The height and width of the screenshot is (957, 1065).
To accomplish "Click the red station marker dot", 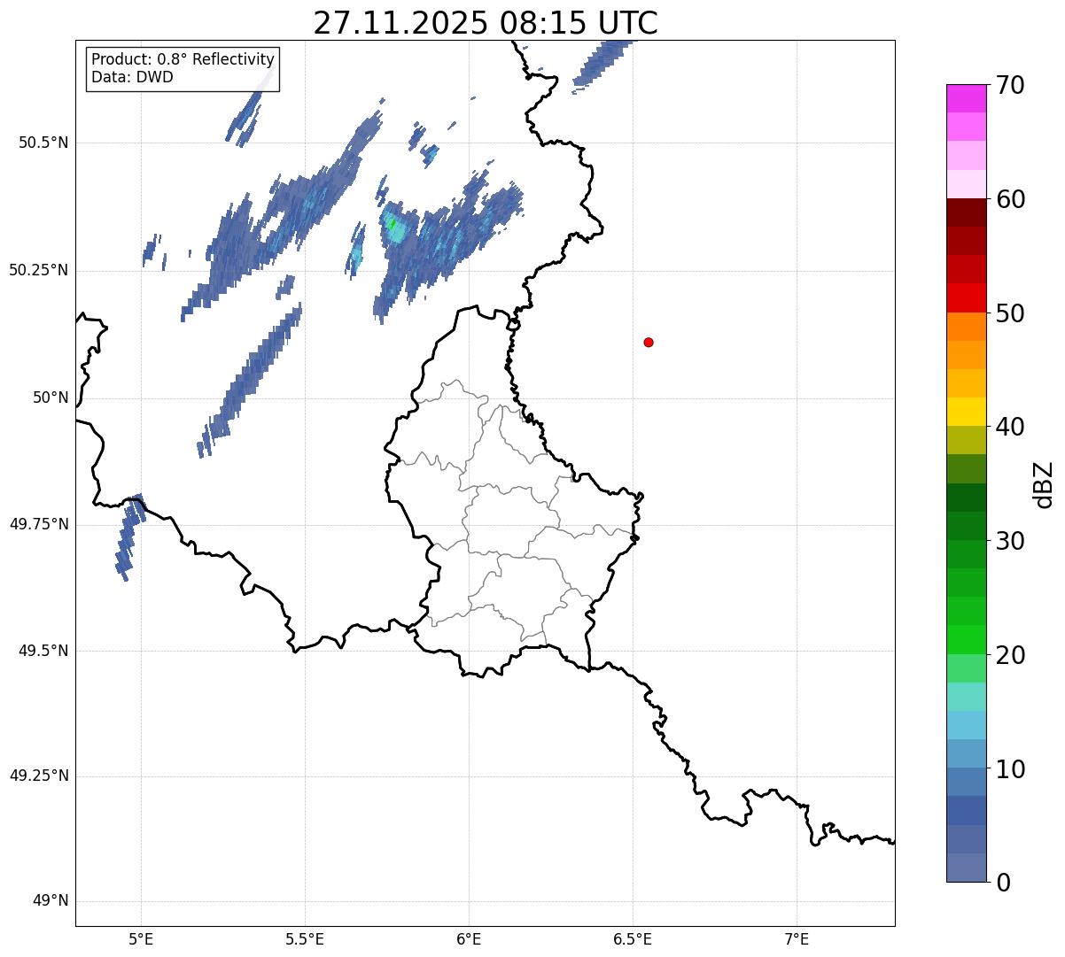I will pyautogui.click(x=649, y=342).
